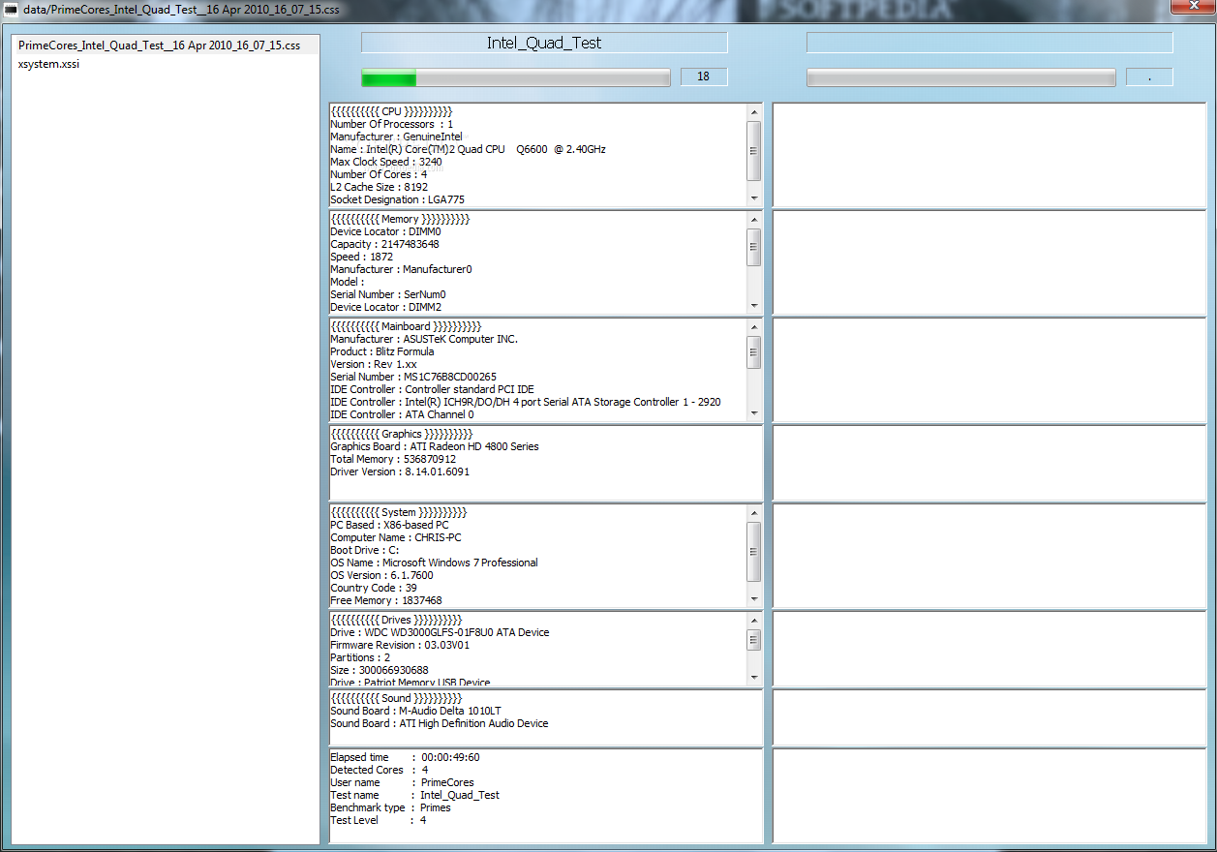Click the 'Benchmark type : Primes' line
Image resolution: width=1217 pixels, height=852 pixels.
tap(390, 807)
